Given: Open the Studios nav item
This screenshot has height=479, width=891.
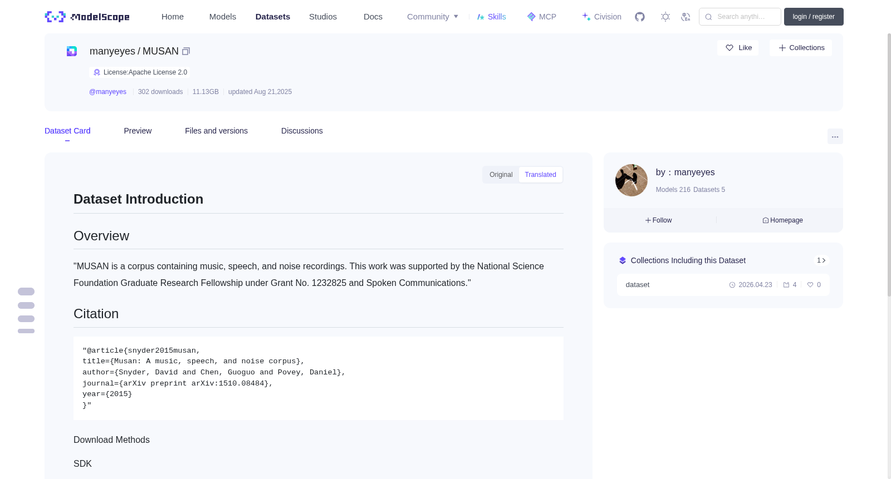Looking at the screenshot, I should click(x=323, y=17).
